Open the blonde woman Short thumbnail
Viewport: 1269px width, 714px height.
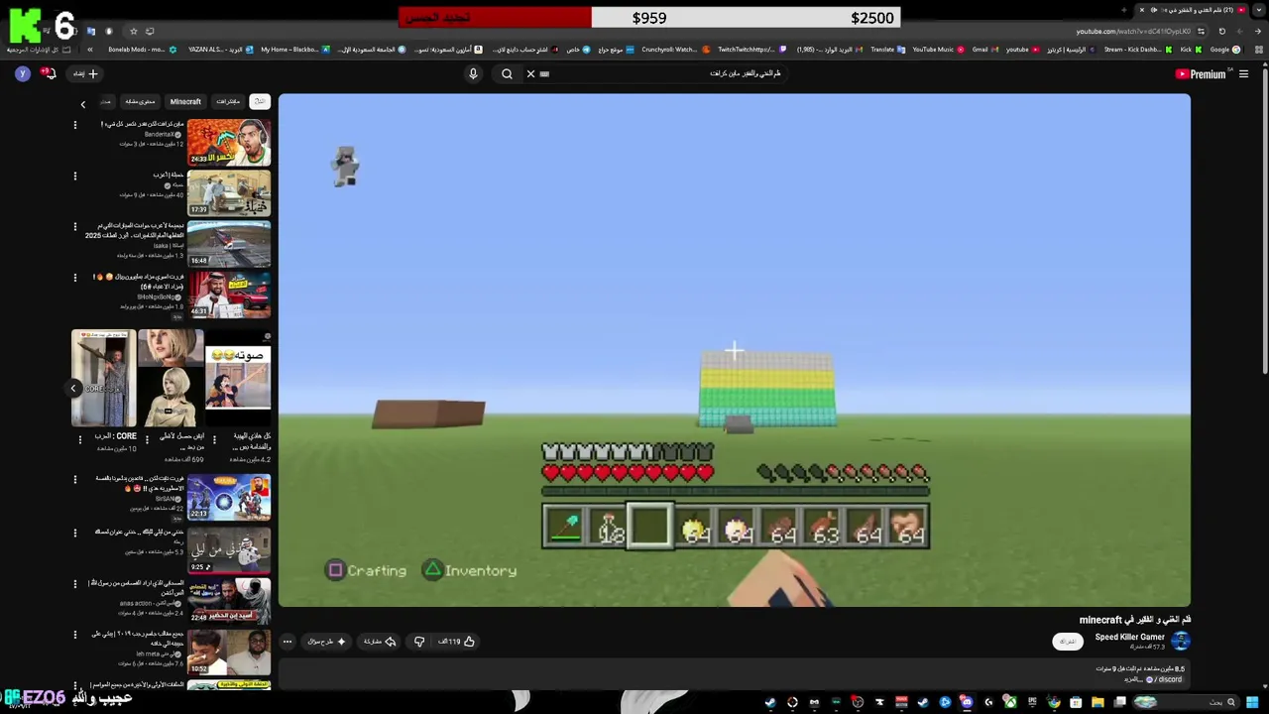point(171,379)
